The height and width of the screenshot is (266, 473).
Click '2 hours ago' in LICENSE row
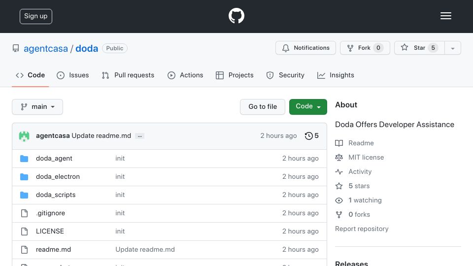(x=300, y=232)
